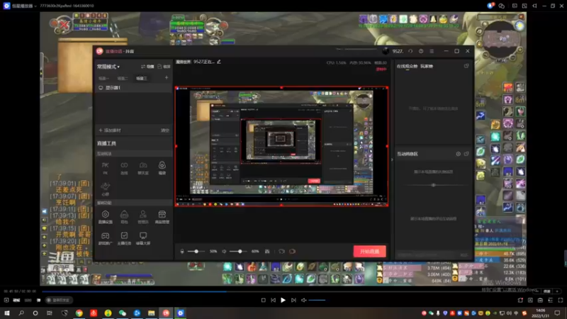Mute the microphone in the streaming bar

point(182,252)
